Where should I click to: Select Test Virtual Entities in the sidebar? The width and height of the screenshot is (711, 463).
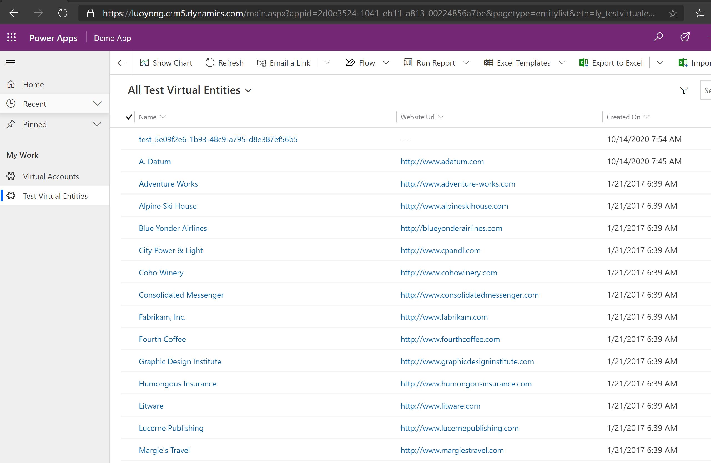coord(55,196)
